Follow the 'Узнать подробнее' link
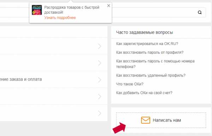The width and height of the screenshot is (212, 136). 60,18
